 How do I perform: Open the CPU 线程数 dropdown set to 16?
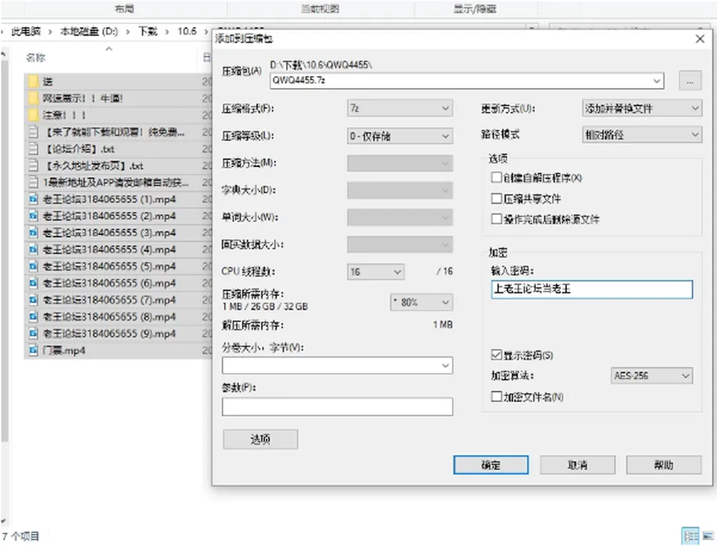(376, 272)
